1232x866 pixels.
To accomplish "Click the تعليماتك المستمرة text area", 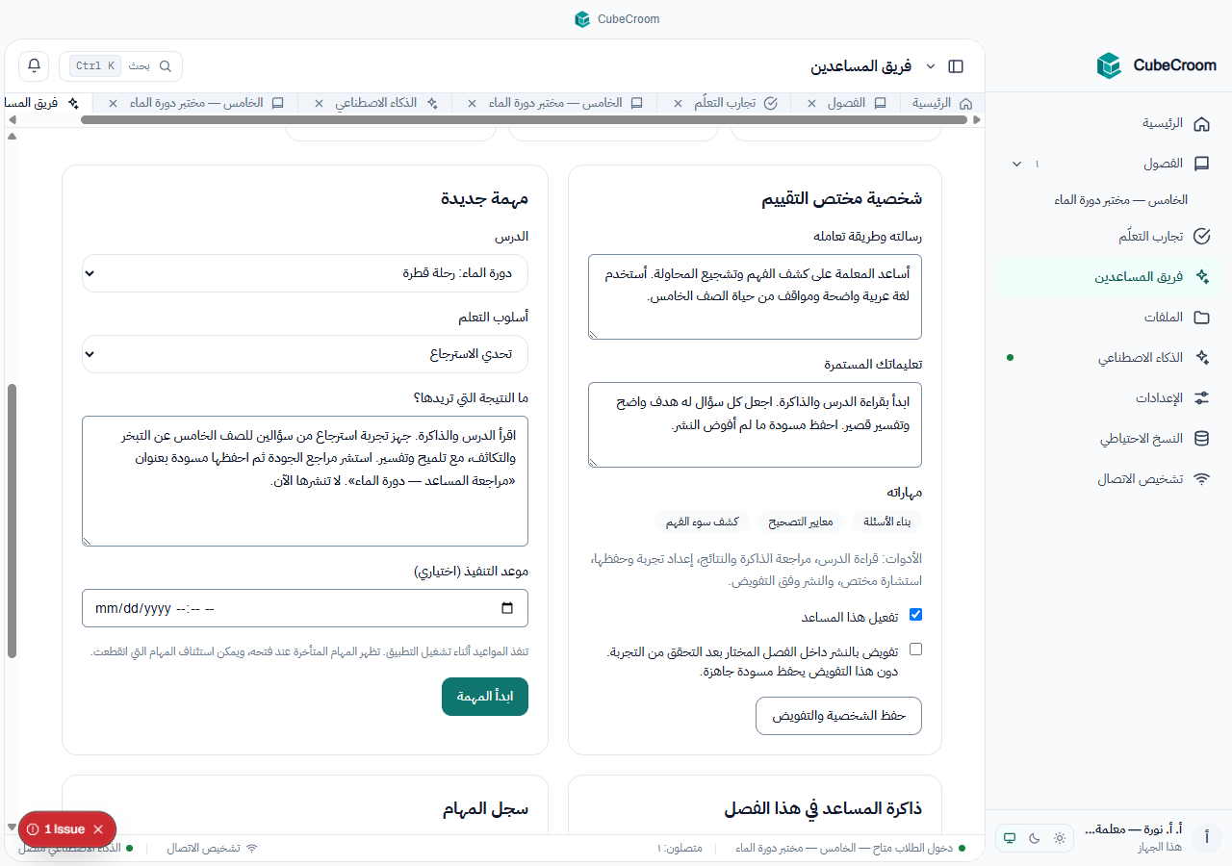I will click(755, 425).
